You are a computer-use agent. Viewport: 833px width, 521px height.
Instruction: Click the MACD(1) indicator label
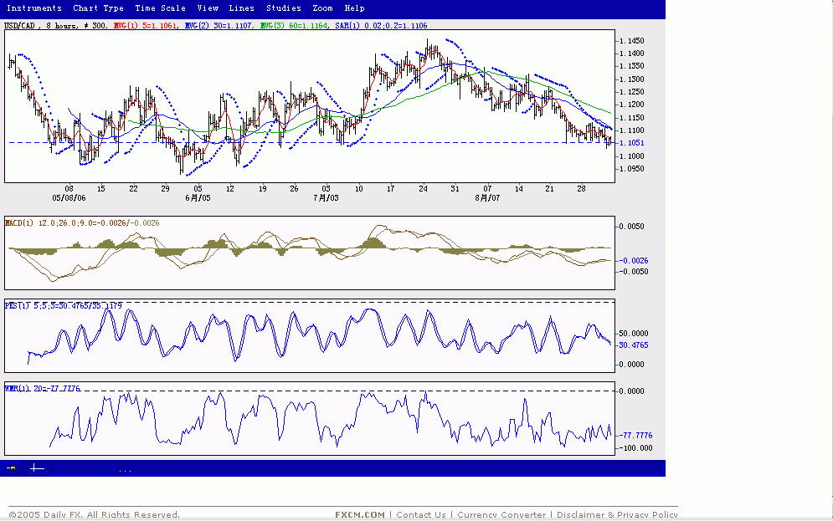tap(17, 223)
